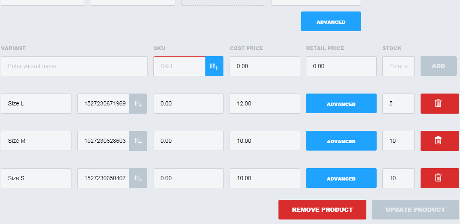Click the ADD variant button
This screenshot has height=224, width=460.
438,66
